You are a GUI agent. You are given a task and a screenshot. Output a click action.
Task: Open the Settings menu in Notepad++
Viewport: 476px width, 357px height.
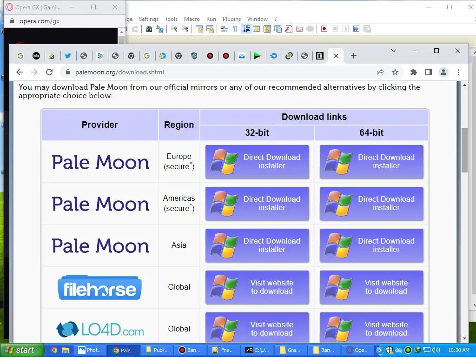[x=148, y=19]
